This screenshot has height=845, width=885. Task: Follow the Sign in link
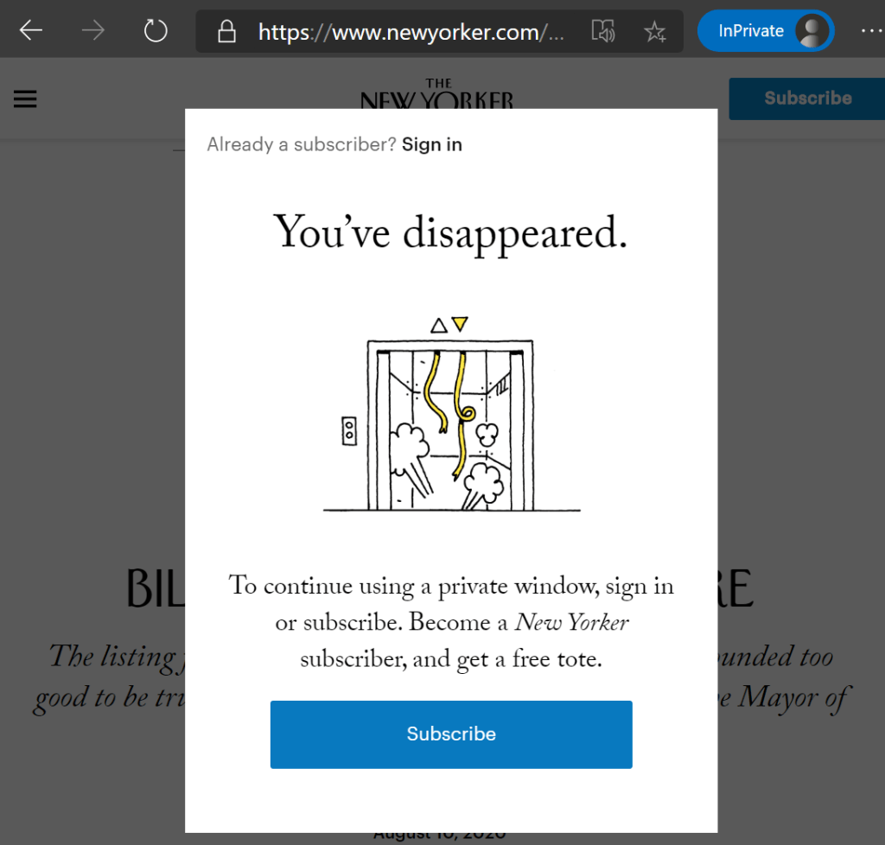[x=432, y=144]
